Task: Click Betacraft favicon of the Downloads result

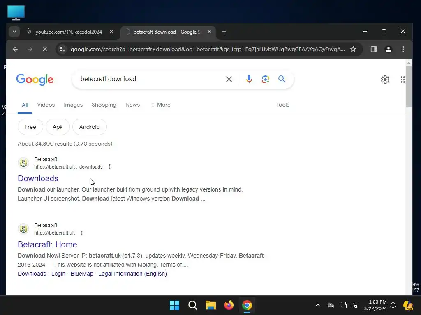Action: 23,162
